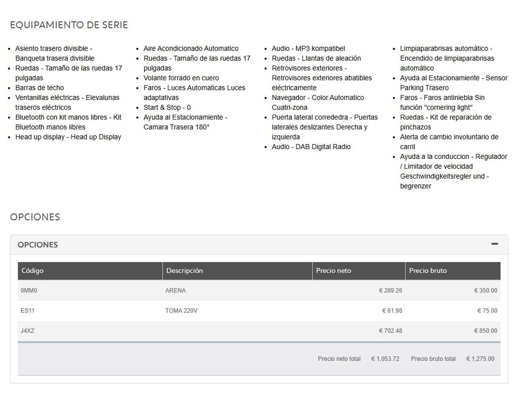Click the EQUIPAMIENTO DE SERIE heading
Screen dimensions: 519x394
coord(69,25)
